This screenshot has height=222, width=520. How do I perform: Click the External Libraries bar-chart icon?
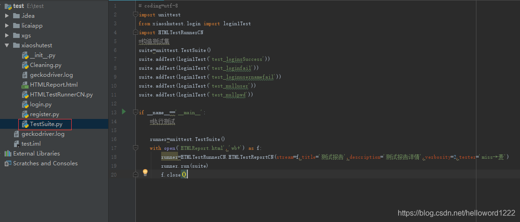click(x=8, y=154)
